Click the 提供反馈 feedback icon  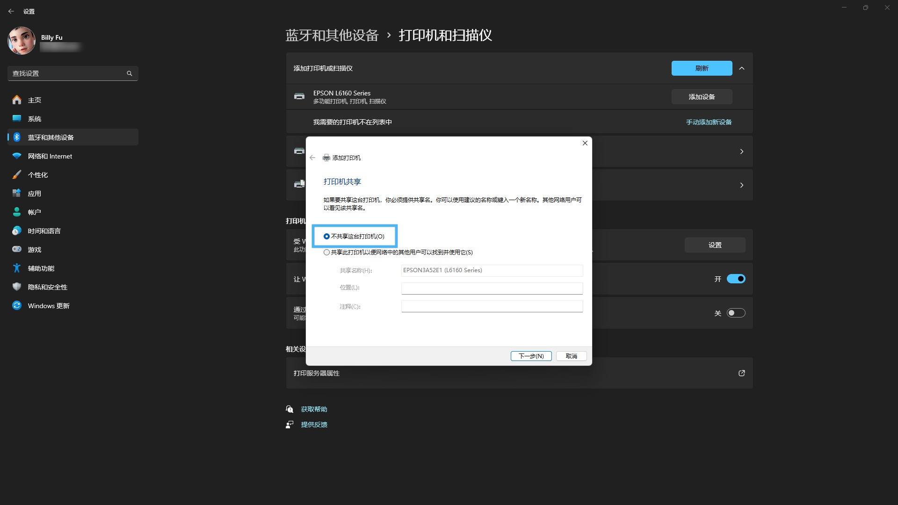coord(290,425)
